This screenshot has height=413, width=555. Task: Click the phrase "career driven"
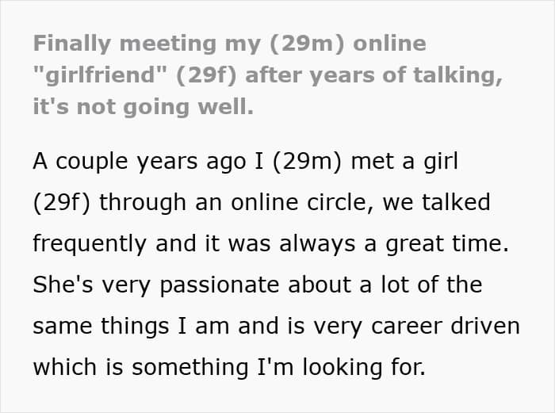446,326
